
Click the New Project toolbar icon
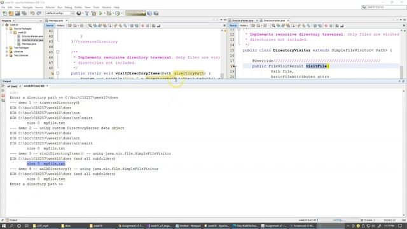point(11,13)
